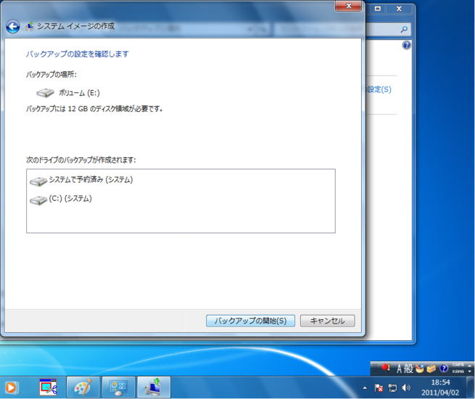475x399 pixels.
Task: Go back with the blue arrow button
Action: [13, 27]
